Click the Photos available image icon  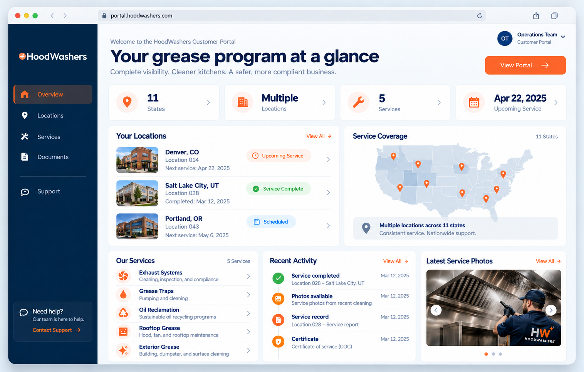278,298
